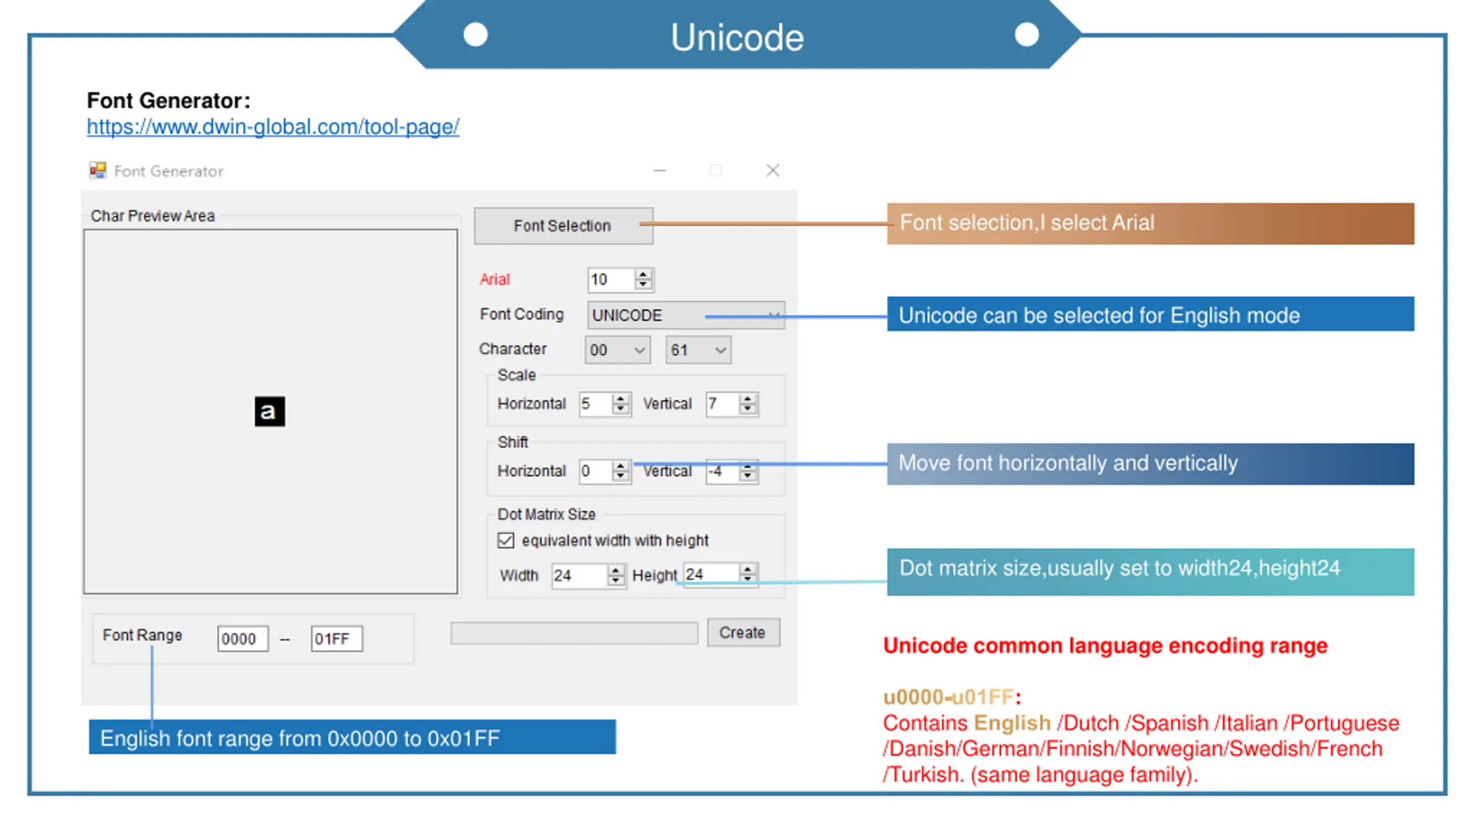Image resolution: width=1475 pixels, height=829 pixels.
Task: Click the Shift Horizontal input showing 0
Action: tap(596, 471)
